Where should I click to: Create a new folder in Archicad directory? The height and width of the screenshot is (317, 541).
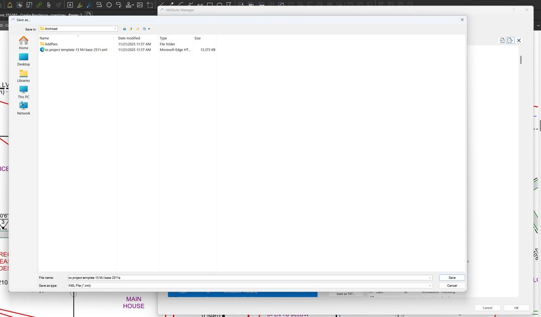tap(138, 29)
